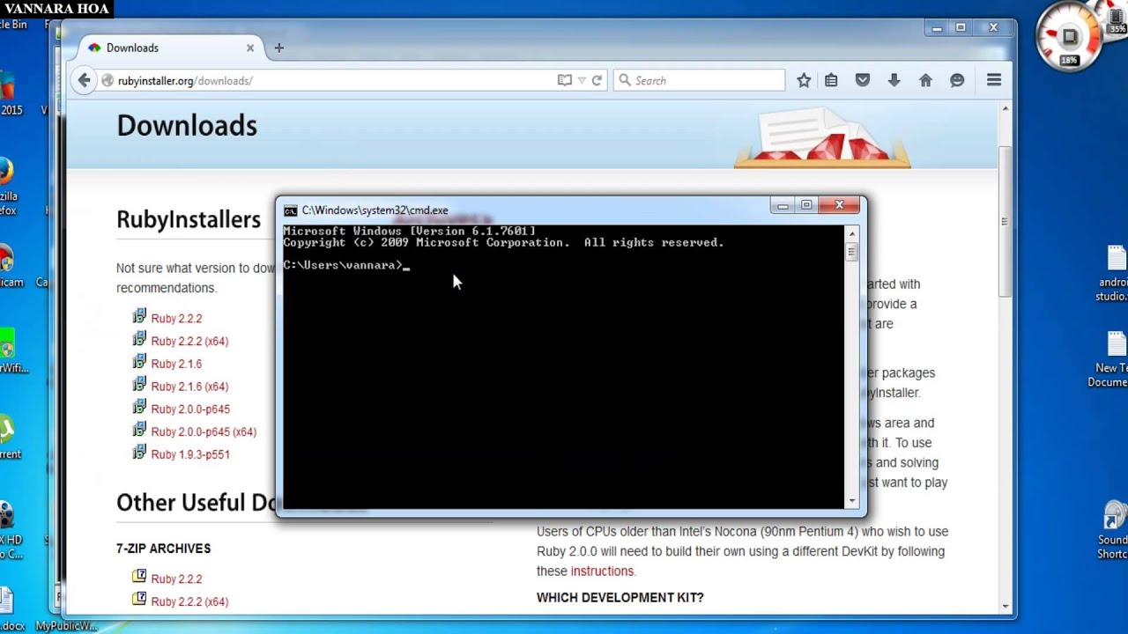This screenshot has width=1128, height=634.
Task: Click the Firefox Search input field
Action: click(x=699, y=80)
